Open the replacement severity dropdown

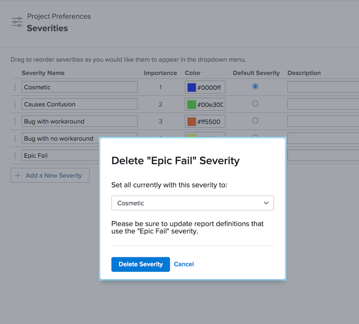pos(192,203)
